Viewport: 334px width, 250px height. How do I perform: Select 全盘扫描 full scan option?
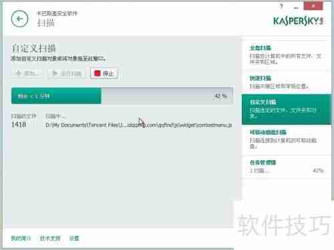[x=286, y=55]
